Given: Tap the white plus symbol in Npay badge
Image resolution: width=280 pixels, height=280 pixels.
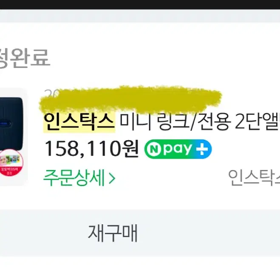Looking at the screenshot, I should pos(202,149).
